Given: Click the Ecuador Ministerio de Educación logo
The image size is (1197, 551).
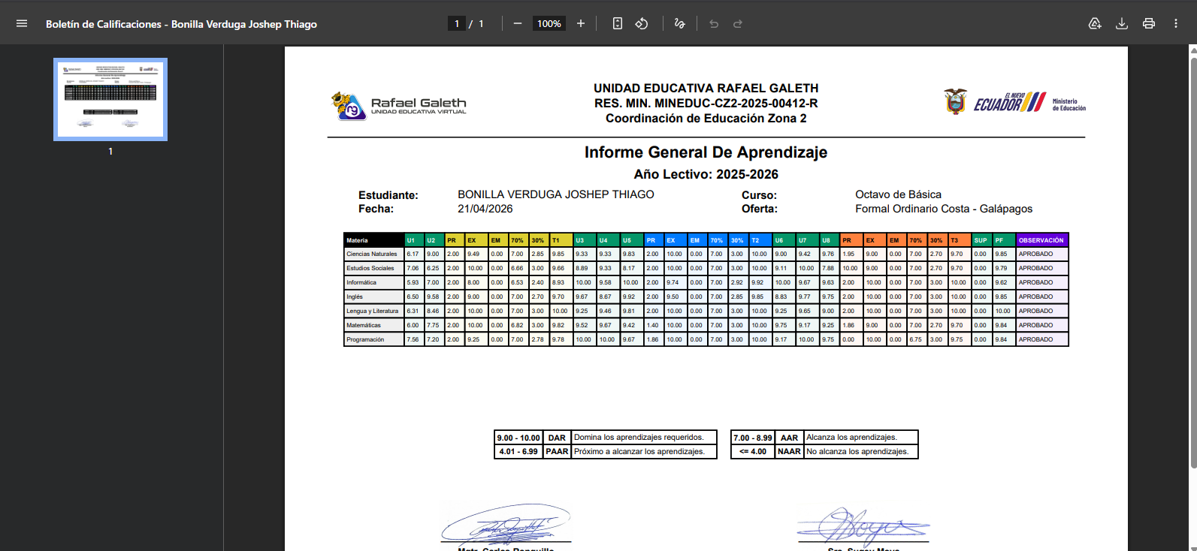Looking at the screenshot, I should click(x=1014, y=102).
